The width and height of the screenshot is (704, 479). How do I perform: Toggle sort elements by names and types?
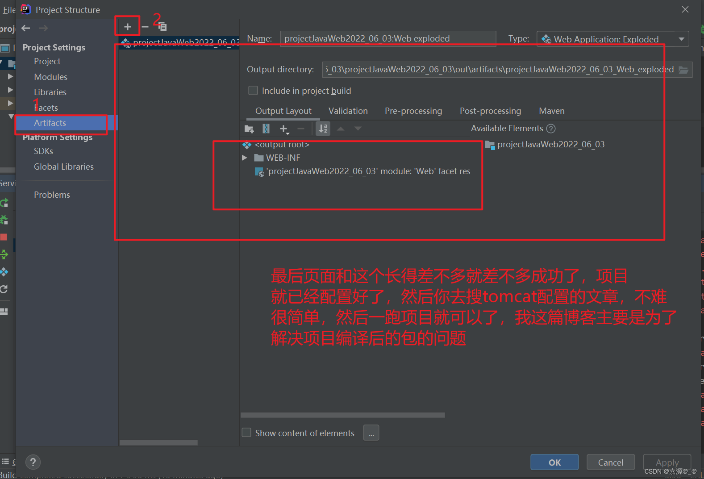click(x=323, y=129)
